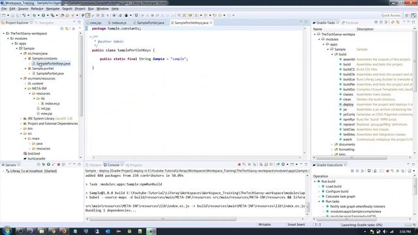Screen dimensions: 418x235
Task: Open the Refactor menu
Action: pyautogui.click(x=37, y=8)
